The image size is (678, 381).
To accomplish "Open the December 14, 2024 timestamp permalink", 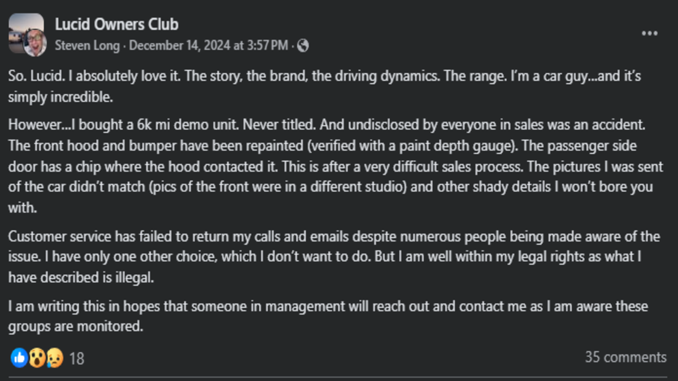I will point(208,46).
